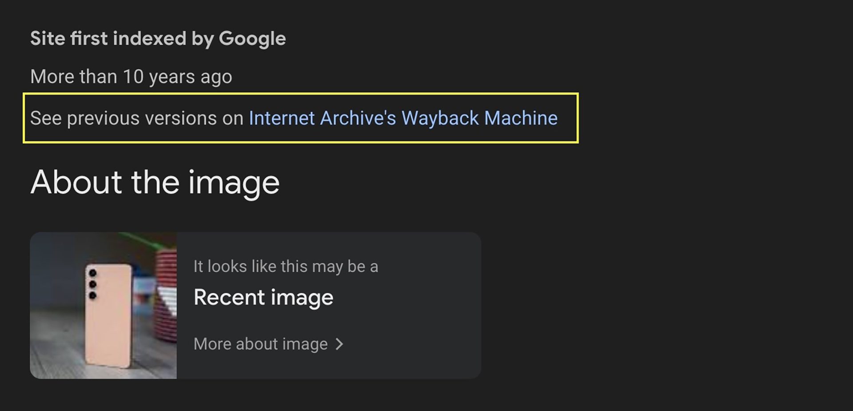Click the Site first indexed by Google heading

pyautogui.click(x=158, y=39)
